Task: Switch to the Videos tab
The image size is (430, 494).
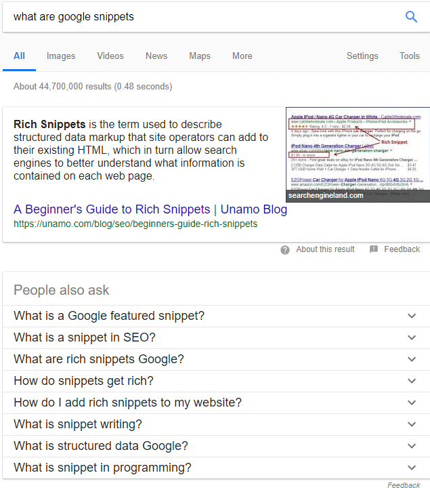Action: [x=110, y=56]
